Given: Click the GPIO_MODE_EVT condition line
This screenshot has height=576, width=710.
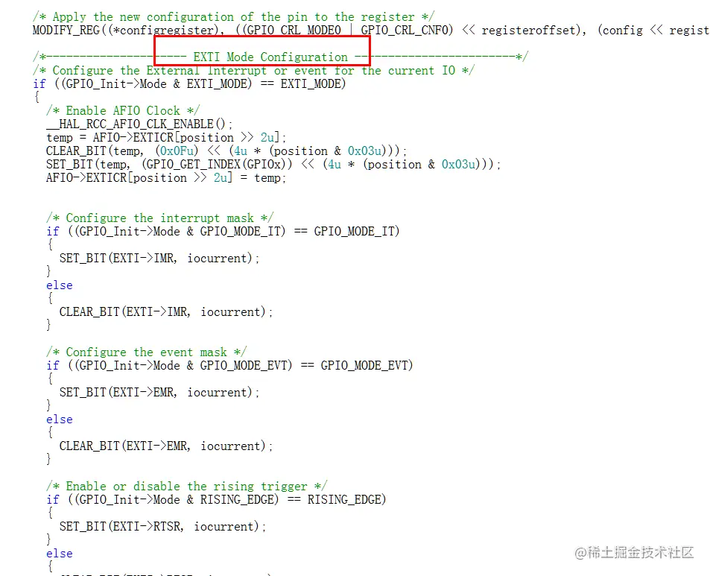Looking at the screenshot, I should tap(229, 365).
